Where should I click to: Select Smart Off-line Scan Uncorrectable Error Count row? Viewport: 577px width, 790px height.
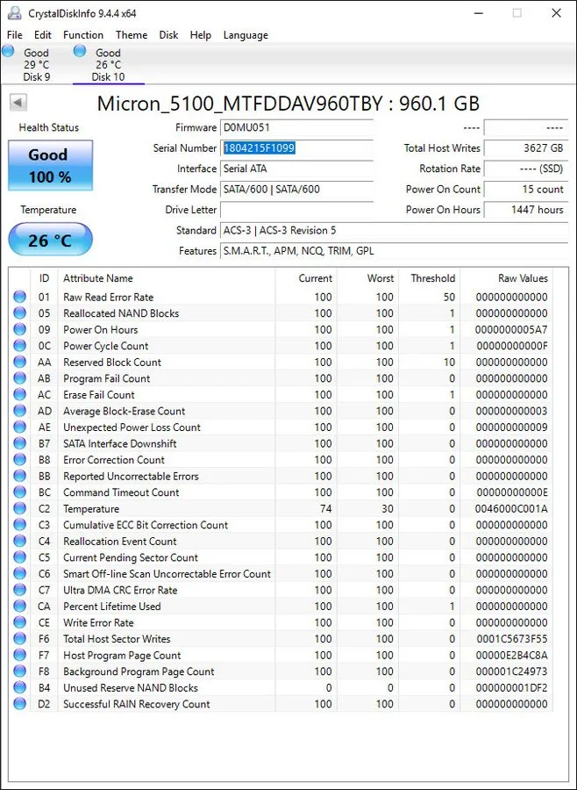[282, 574]
